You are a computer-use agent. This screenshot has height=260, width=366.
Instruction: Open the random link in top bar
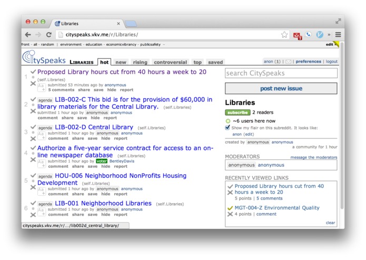point(47,44)
